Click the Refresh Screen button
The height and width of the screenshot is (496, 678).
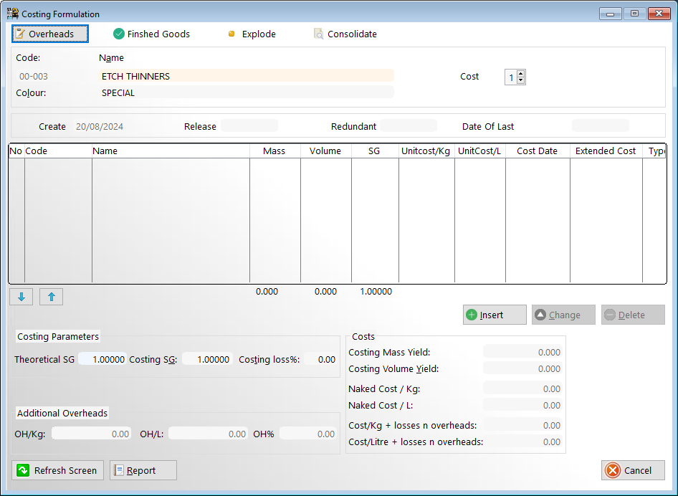coord(58,470)
